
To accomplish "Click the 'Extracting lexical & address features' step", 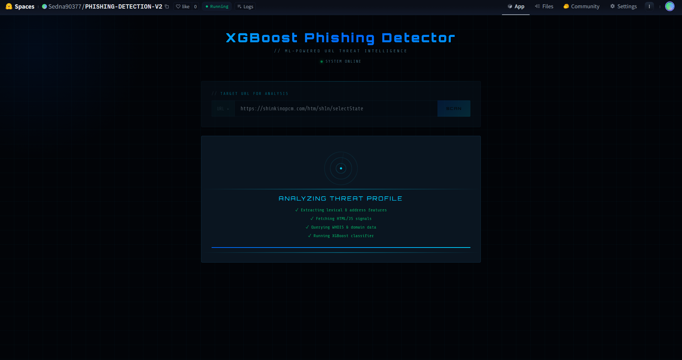I will pos(341,210).
